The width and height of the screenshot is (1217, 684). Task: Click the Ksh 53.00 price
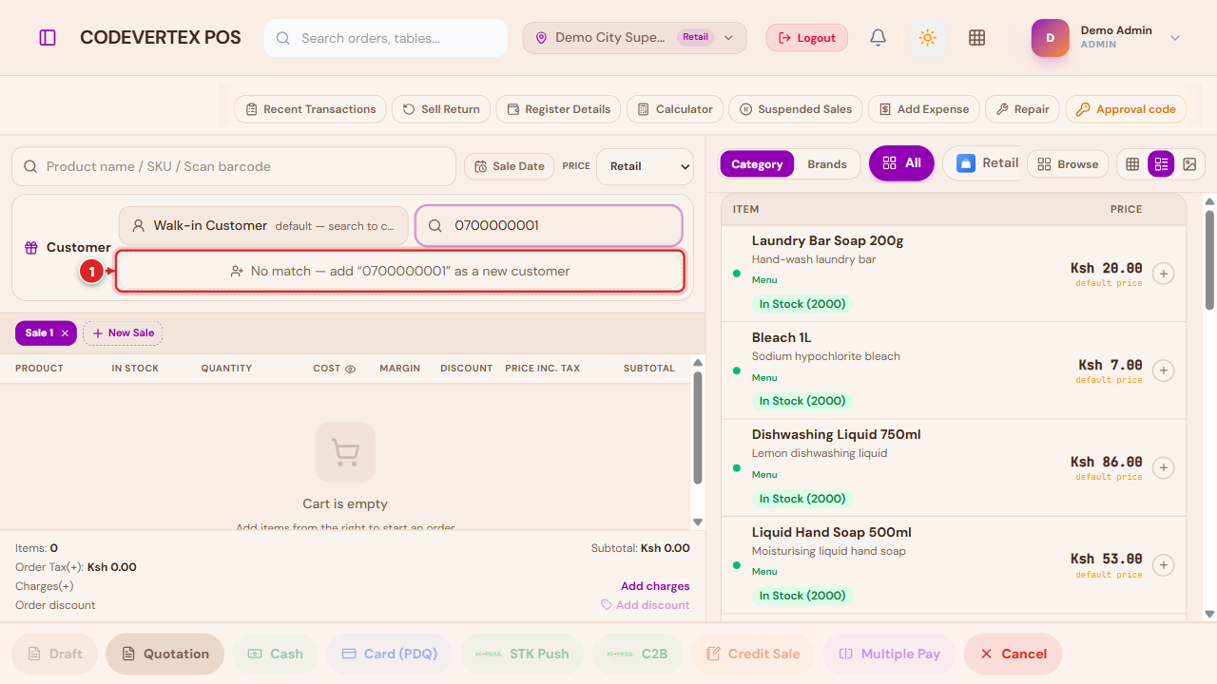pyautogui.click(x=1106, y=559)
